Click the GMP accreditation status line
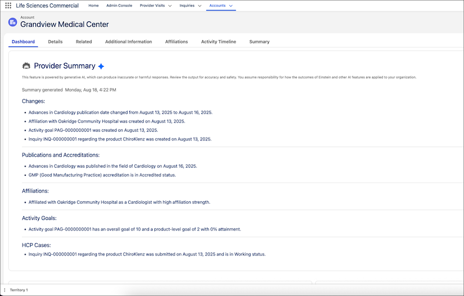The image size is (464, 296). [102, 175]
